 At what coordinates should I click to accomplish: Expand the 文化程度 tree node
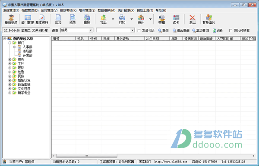pos(10,89)
